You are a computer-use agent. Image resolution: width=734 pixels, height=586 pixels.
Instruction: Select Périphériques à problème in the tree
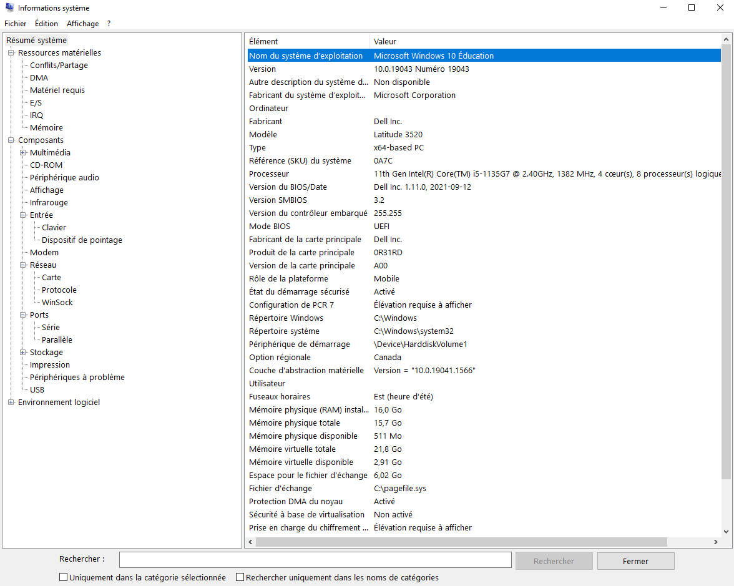[x=77, y=378]
